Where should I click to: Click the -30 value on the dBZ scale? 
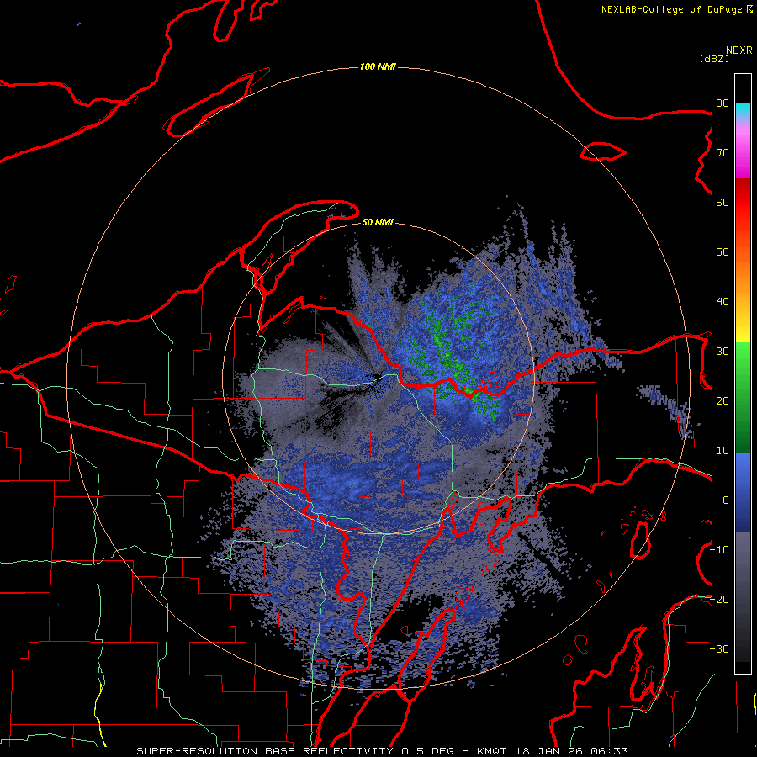(719, 649)
